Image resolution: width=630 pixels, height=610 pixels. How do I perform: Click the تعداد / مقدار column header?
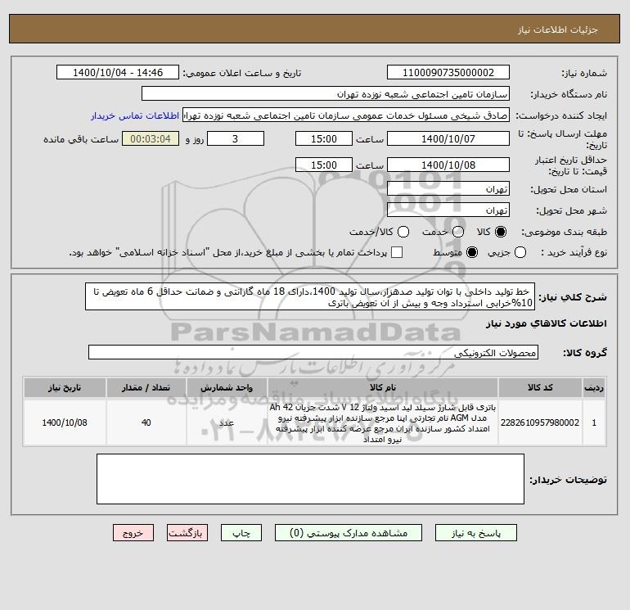point(146,387)
